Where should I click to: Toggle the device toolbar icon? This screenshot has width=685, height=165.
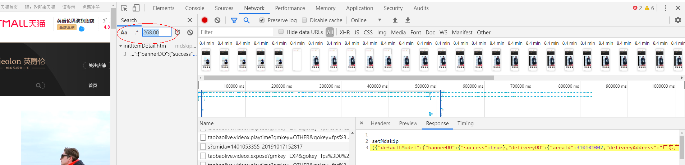(x=136, y=8)
